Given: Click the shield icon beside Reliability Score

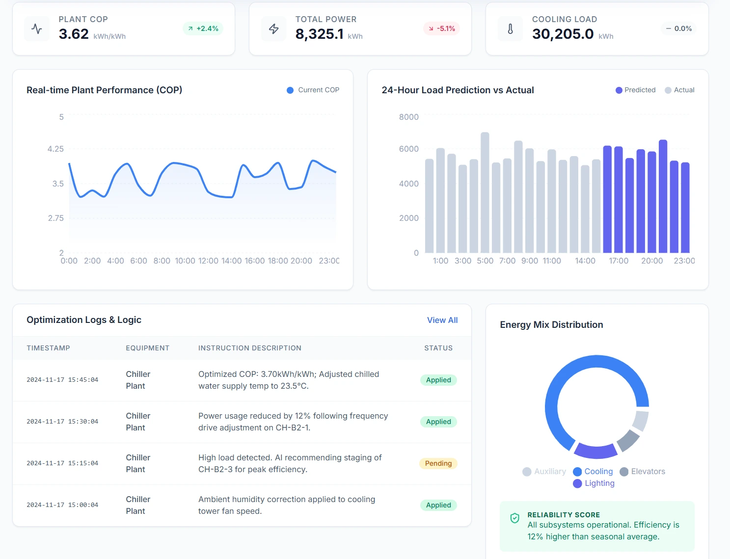Looking at the screenshot, I should coord(514,518).
